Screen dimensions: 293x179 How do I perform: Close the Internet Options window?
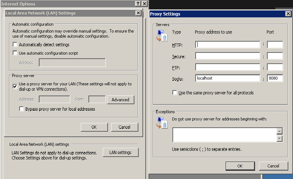[x=145, y=4]
